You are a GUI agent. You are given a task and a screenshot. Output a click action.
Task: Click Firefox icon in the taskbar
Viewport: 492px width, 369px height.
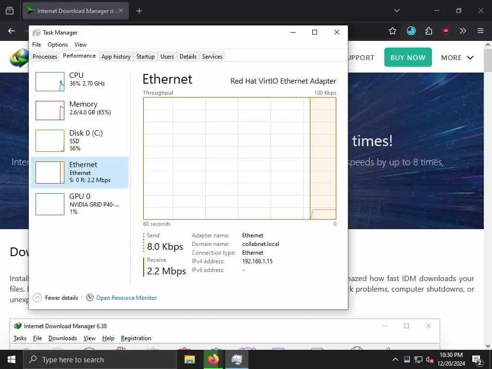tap(213, 359)
